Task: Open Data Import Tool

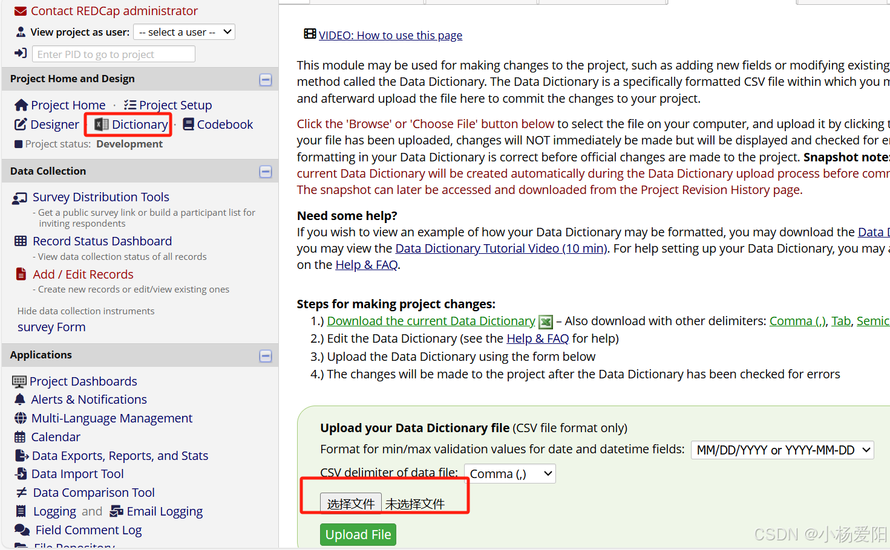Action: click(77, 474)
